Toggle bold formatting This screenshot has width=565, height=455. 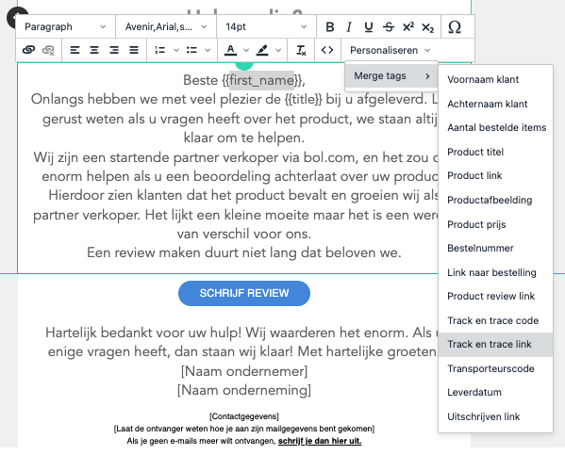329,27
